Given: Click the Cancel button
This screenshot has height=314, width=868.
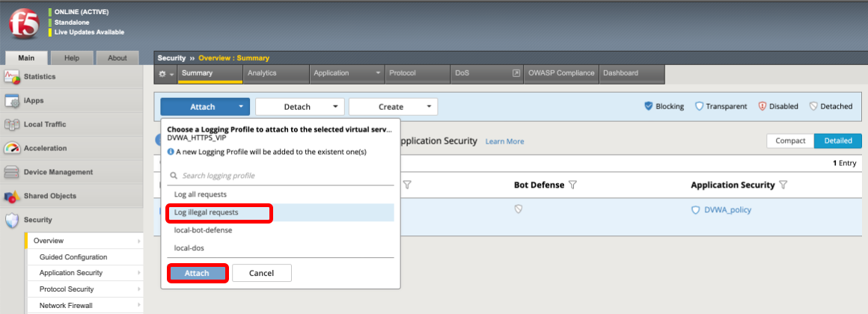Looking at the screenshot, I should point(262,273).
